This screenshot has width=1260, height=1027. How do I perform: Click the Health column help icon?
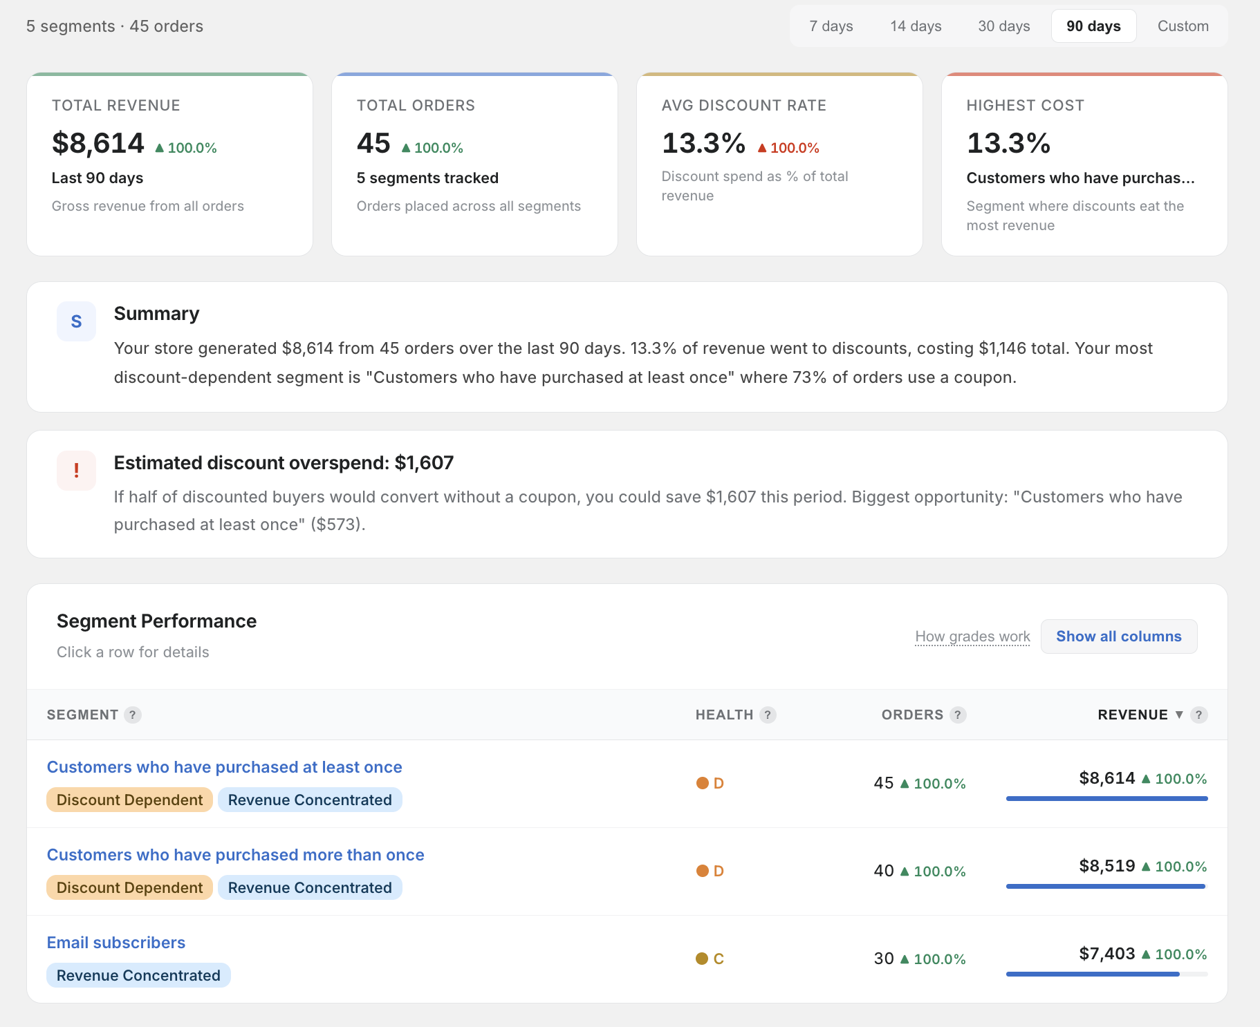(768, 715)
